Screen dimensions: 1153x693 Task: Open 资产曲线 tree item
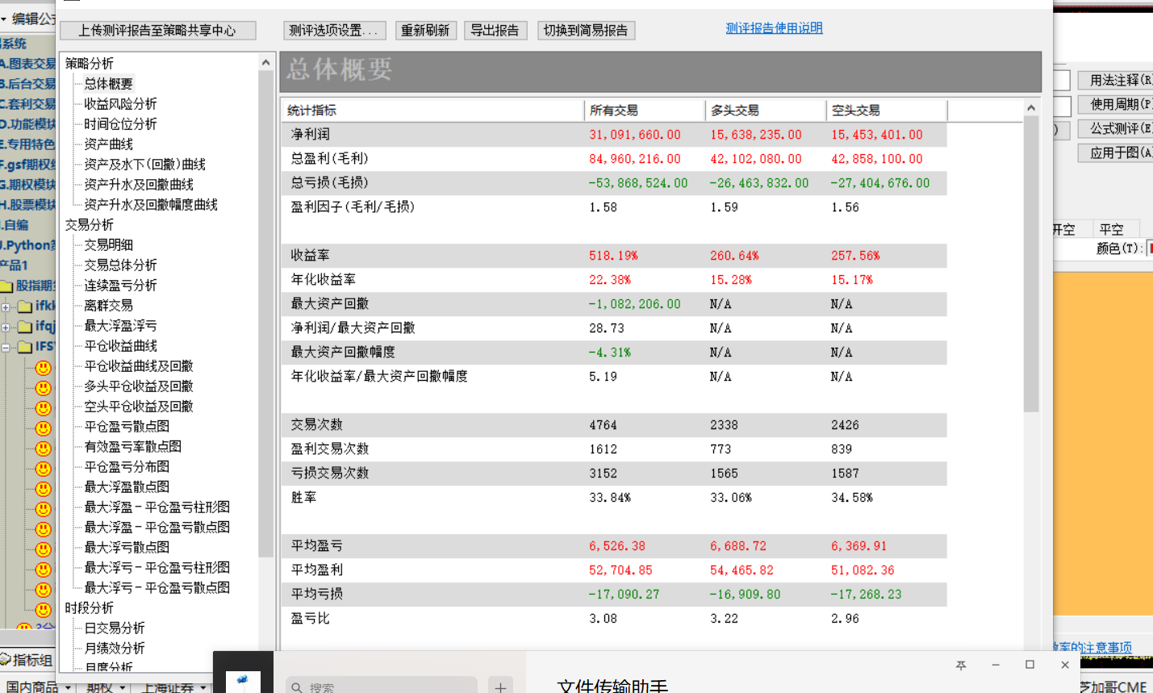click(x=108, y=144)
